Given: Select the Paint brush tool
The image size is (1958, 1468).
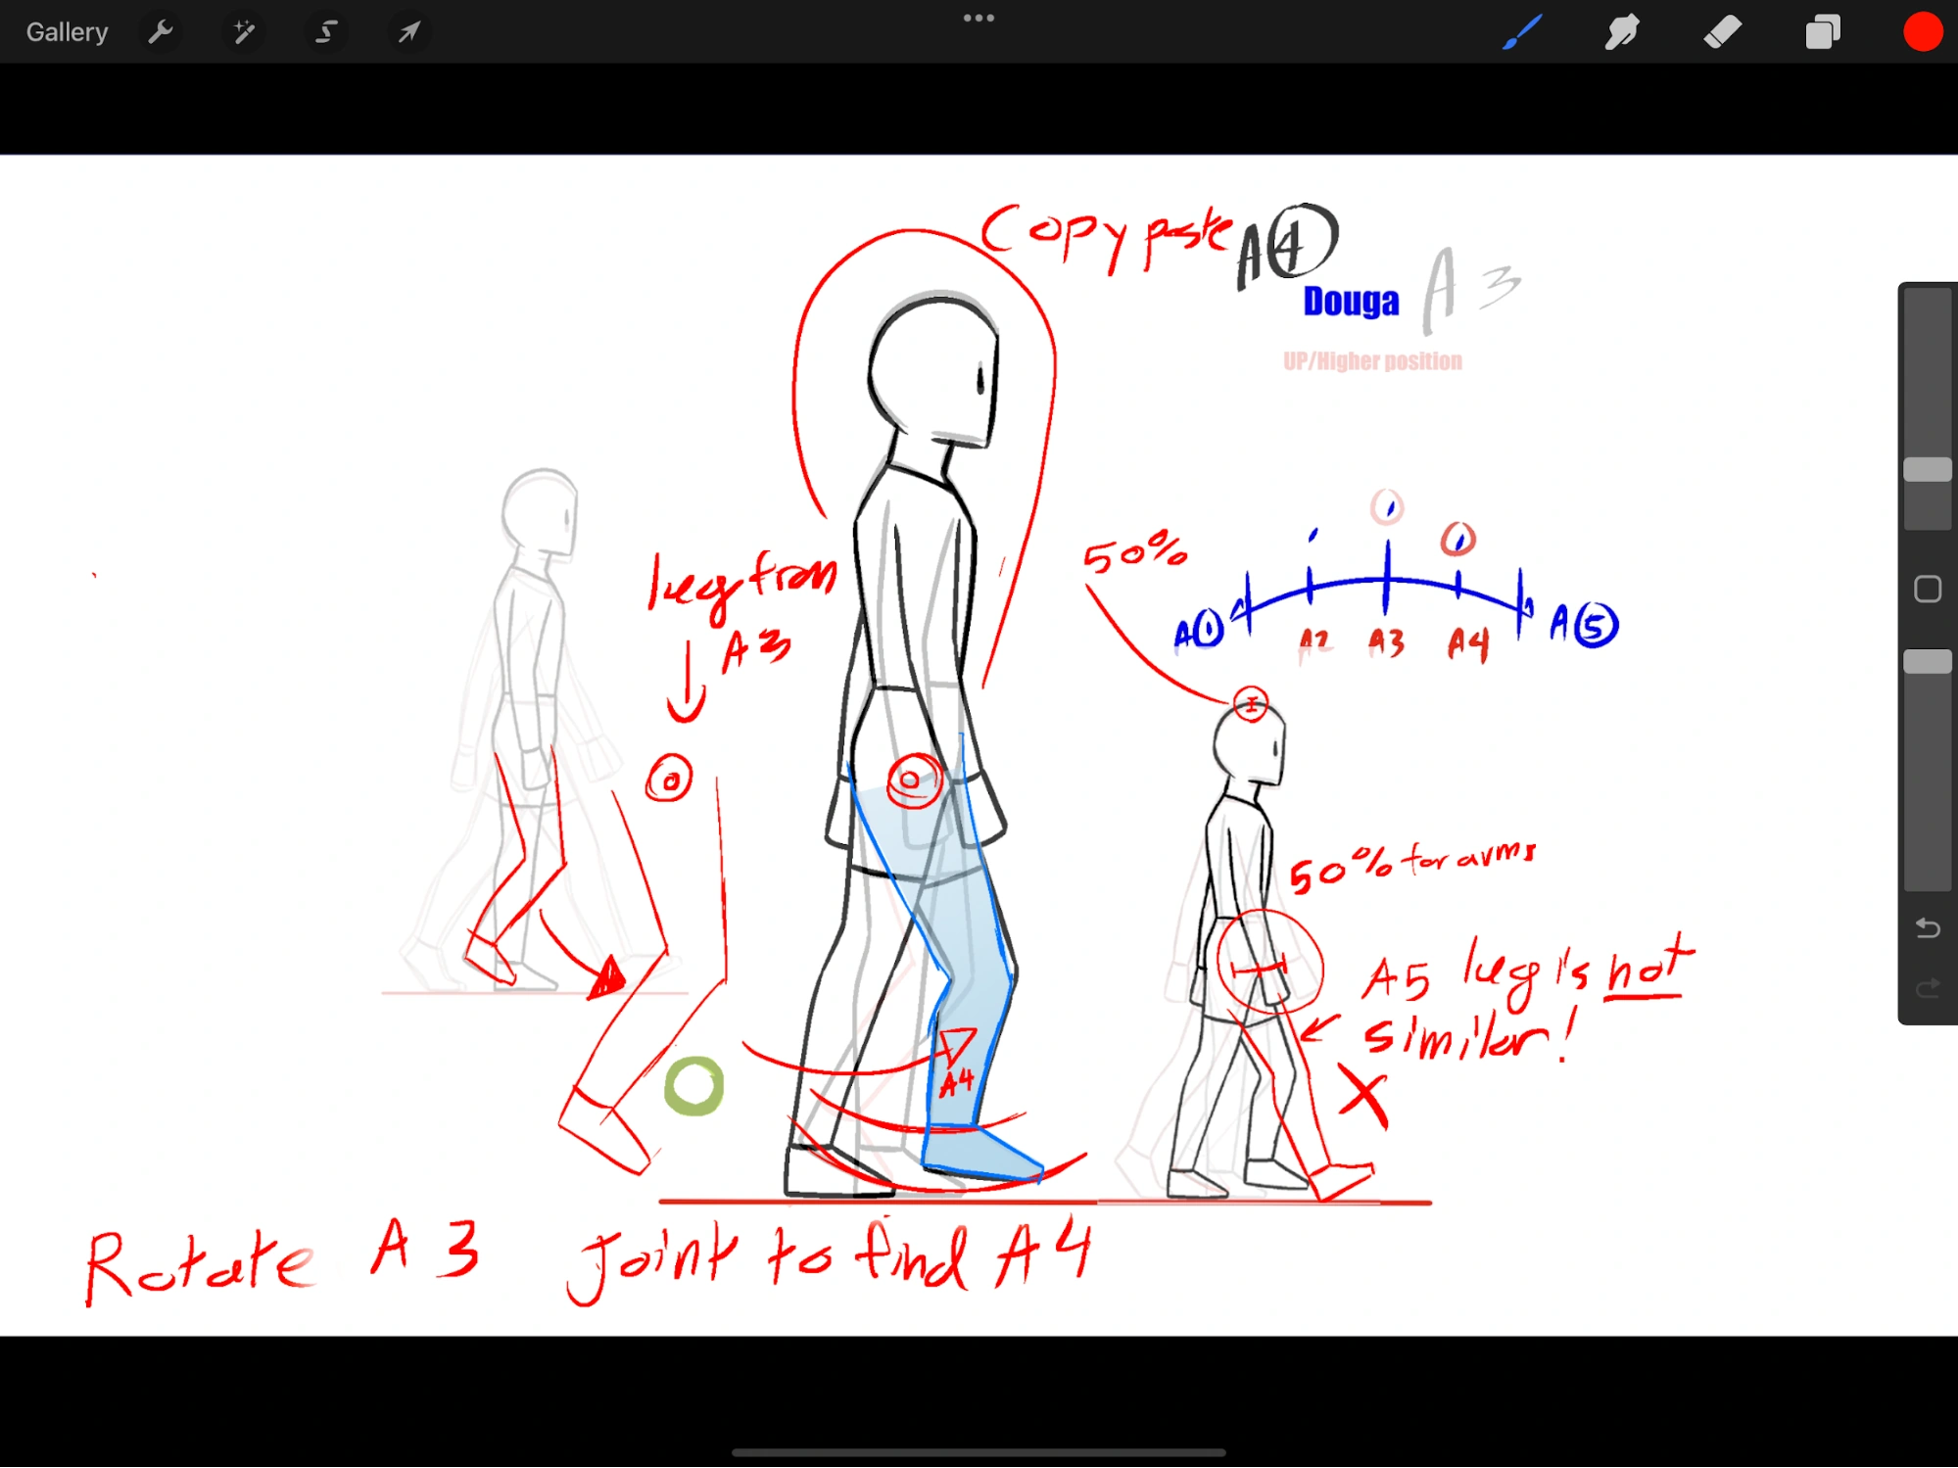Looking at the screenshot, I should click(1522, 32).
